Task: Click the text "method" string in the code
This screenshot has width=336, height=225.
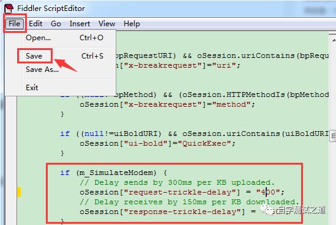Action: 231,104
